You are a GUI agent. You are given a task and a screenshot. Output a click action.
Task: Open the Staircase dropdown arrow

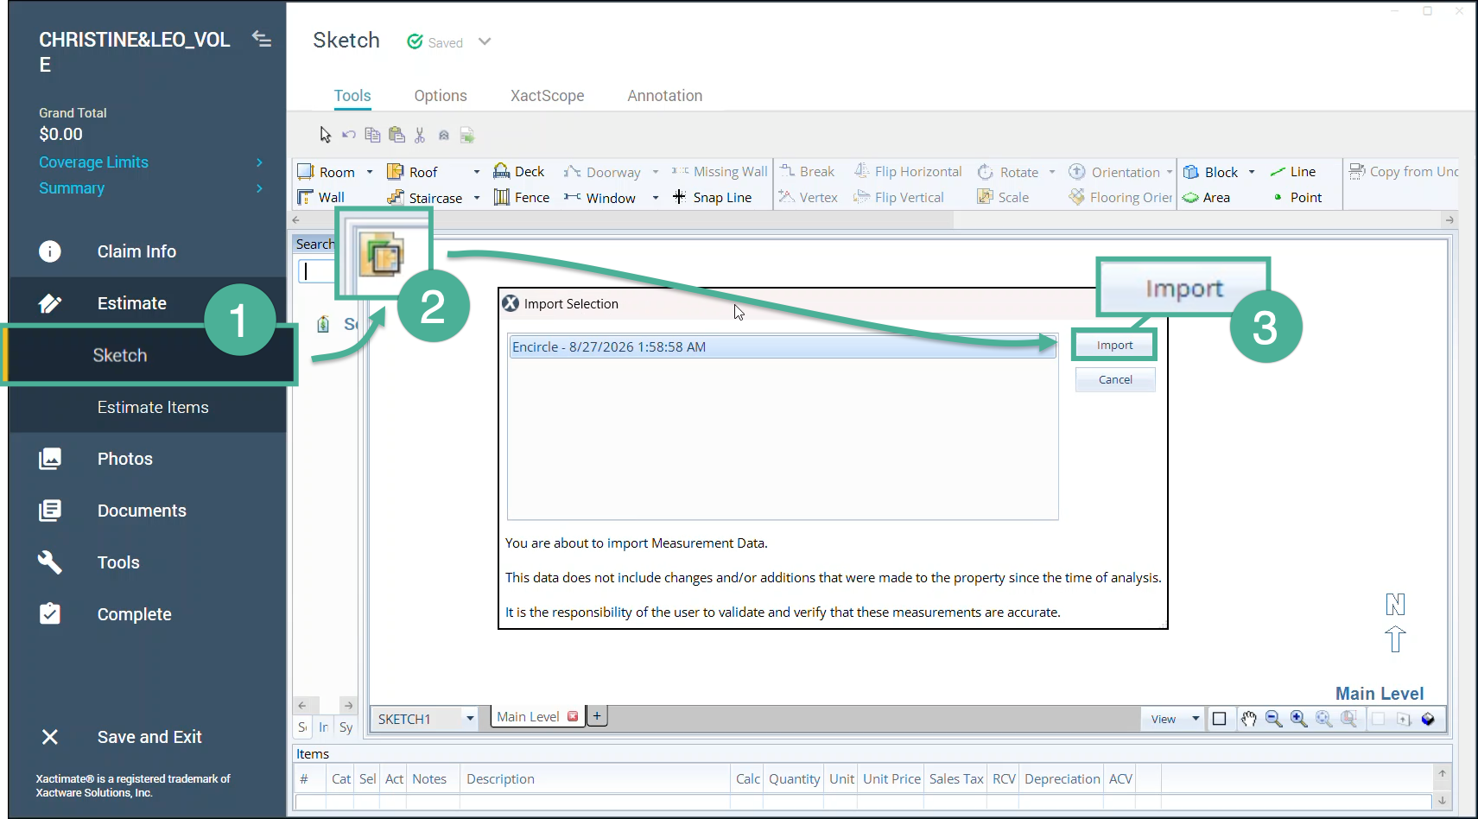[477, 198]
